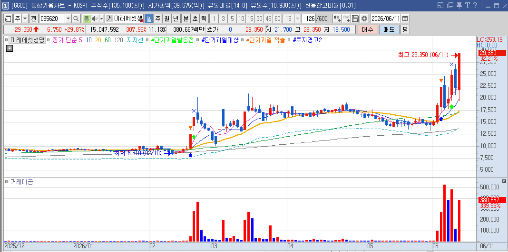Click the T font size icon

tap(467, 5)
